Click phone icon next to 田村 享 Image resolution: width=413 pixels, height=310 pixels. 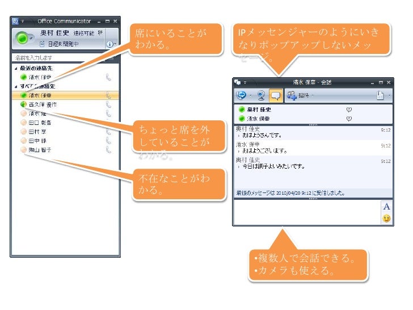click(x=108, y=132)
